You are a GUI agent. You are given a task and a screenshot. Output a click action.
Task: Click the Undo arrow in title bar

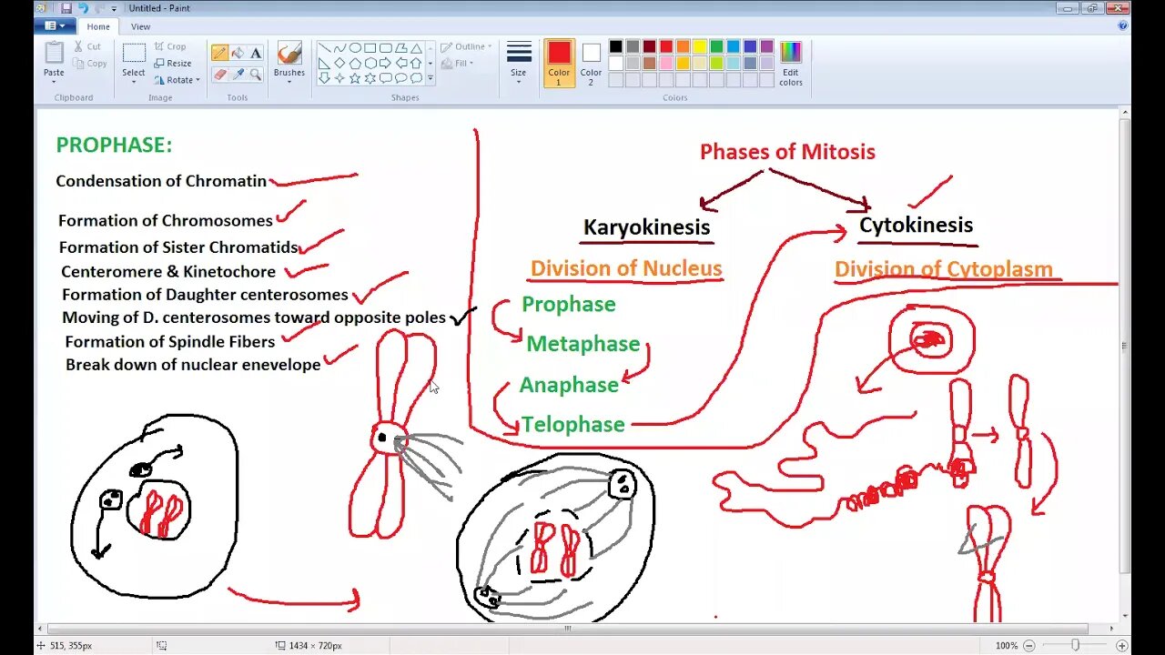click(x=83, y=8)
